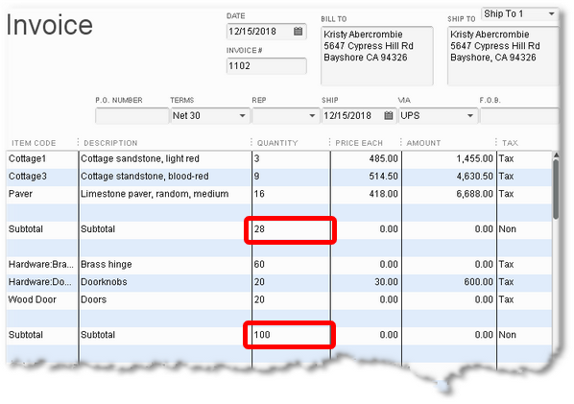Click Tax cell of Wood Door row

tap(524, 299)
